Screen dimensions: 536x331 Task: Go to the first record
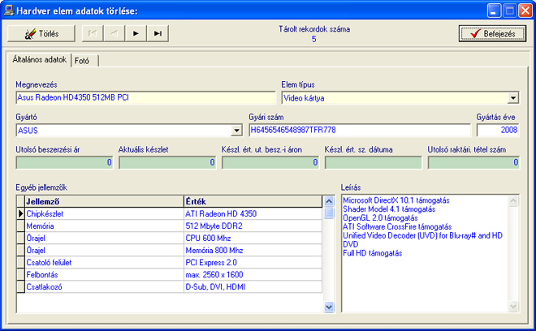(93, 33)
